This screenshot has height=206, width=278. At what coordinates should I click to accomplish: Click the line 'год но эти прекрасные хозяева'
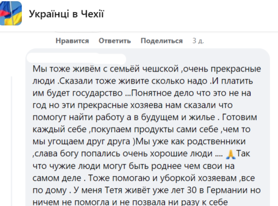point(132,105)
